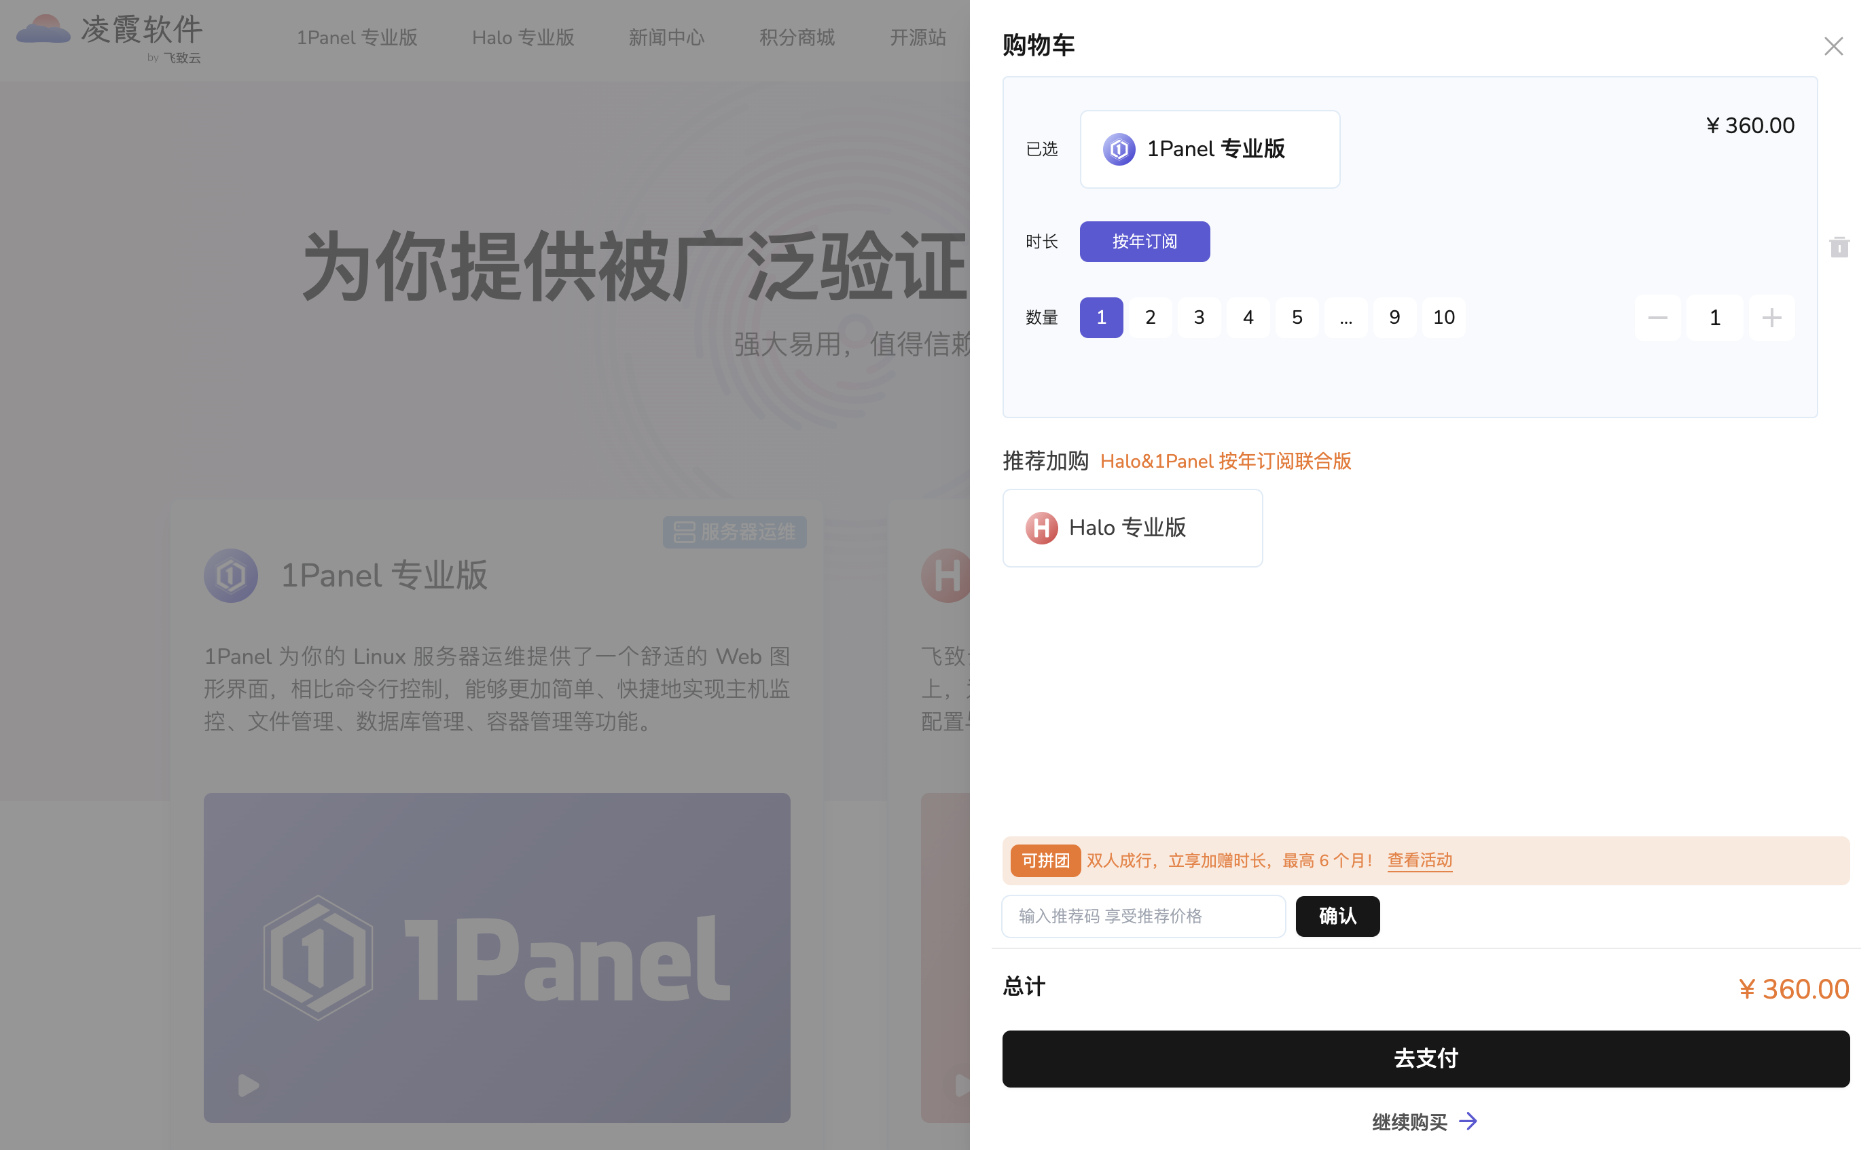Click the 可拼团 badge

tap(1045, 861)
